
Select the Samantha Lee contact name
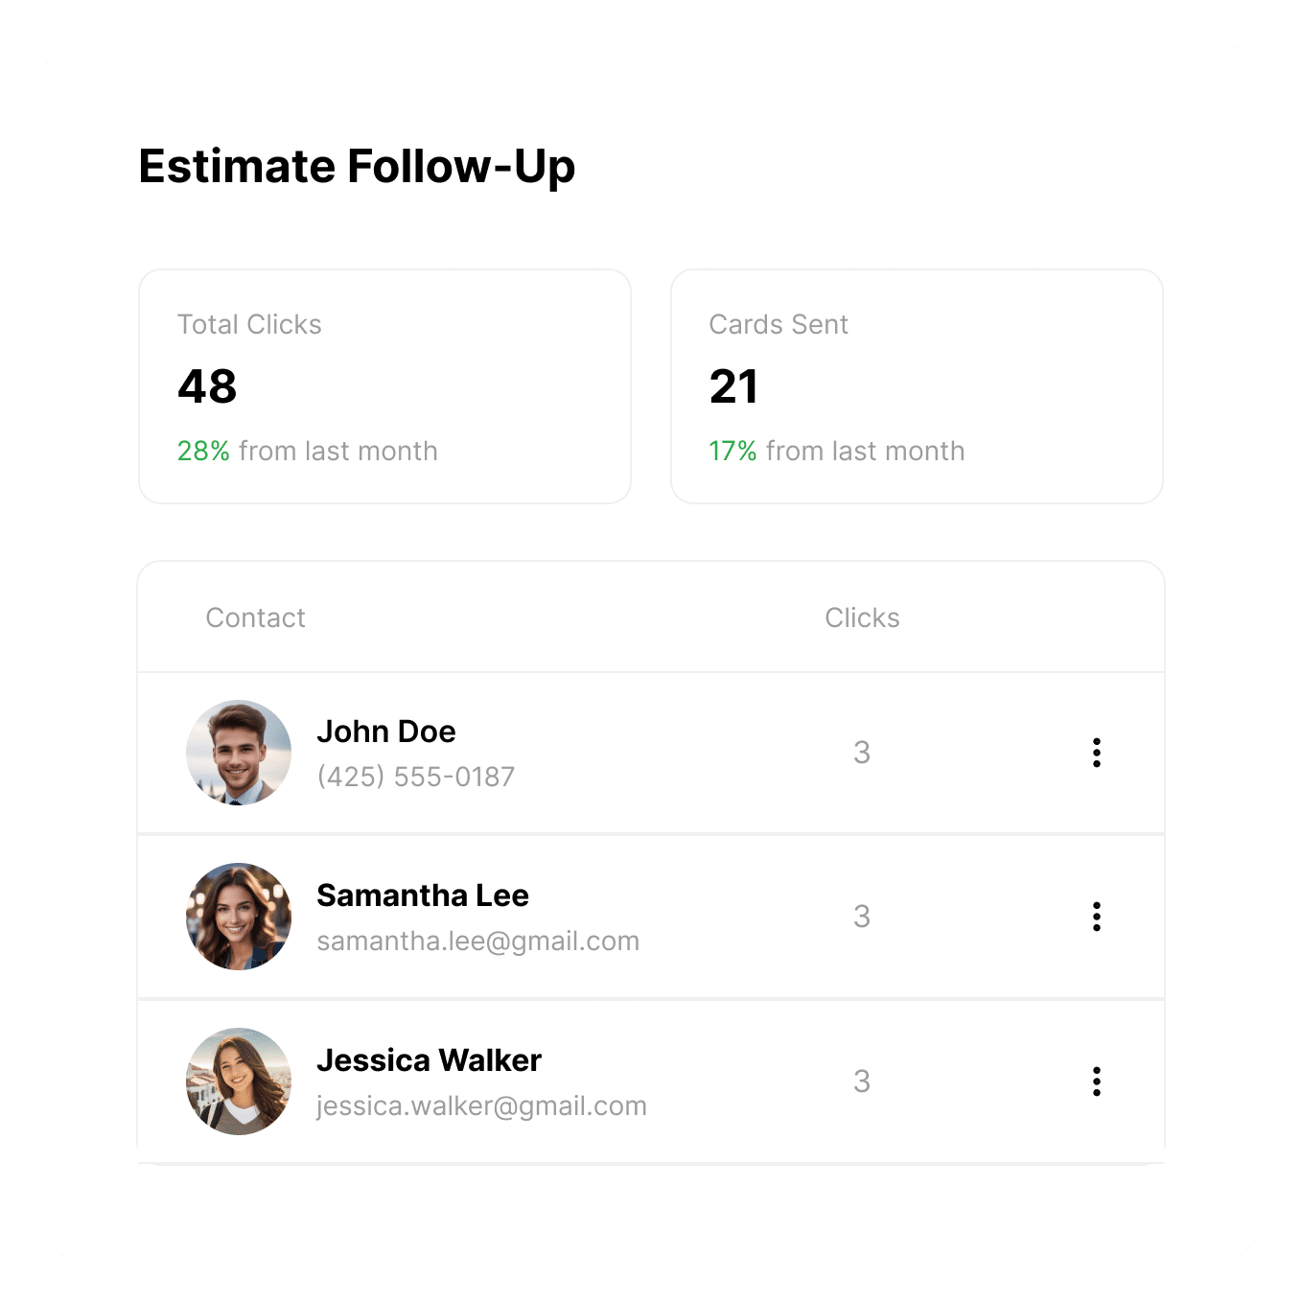tap(423, 895)
